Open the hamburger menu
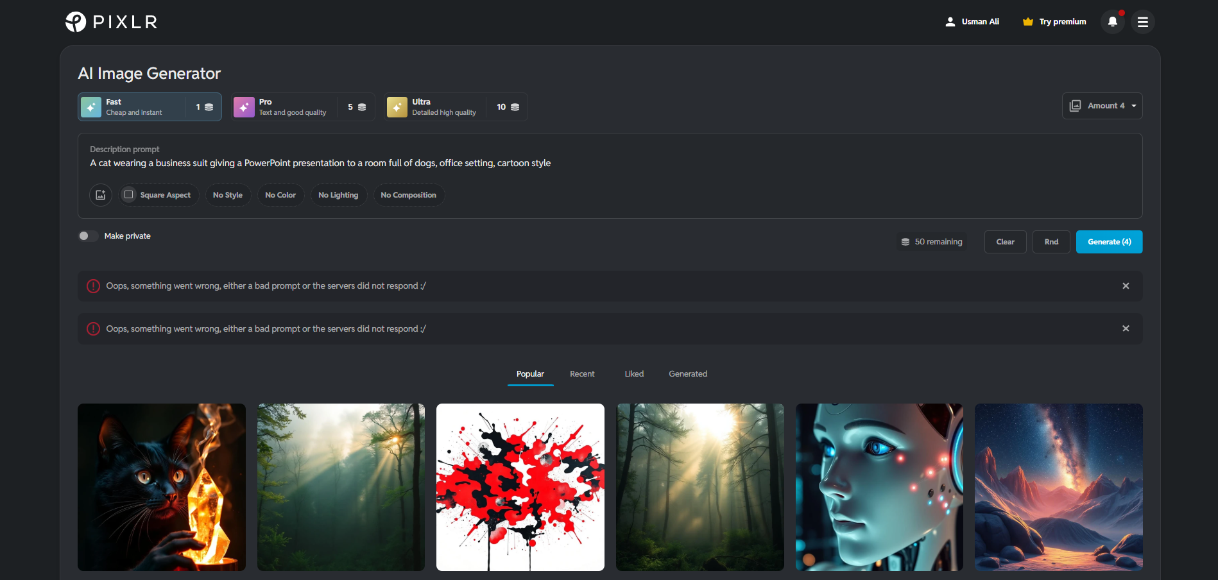The height and width of the screenshot is (580, 1218). click(x=1143, y=21)
